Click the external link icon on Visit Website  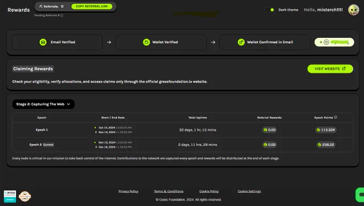(x=344, y=68)
